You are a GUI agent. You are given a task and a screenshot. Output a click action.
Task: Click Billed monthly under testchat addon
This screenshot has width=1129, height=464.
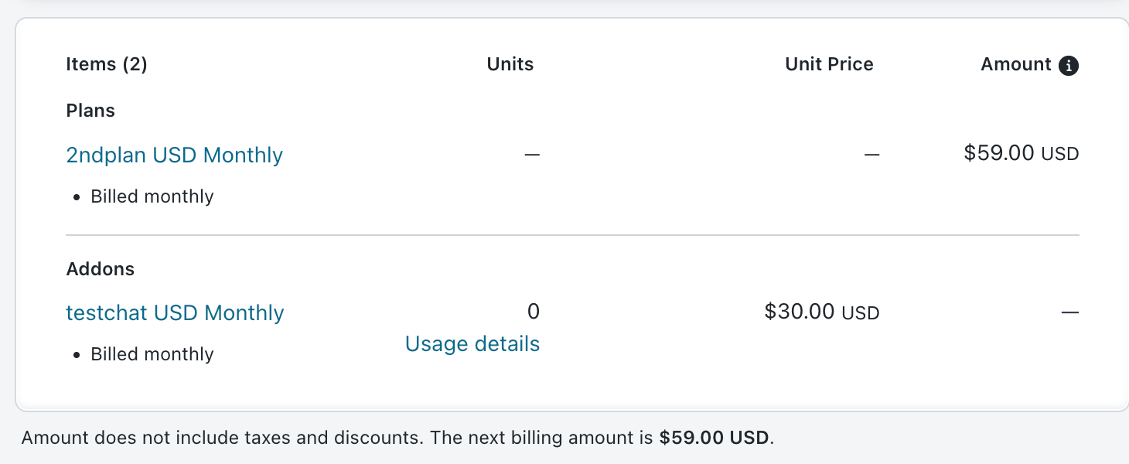point(152,354)
